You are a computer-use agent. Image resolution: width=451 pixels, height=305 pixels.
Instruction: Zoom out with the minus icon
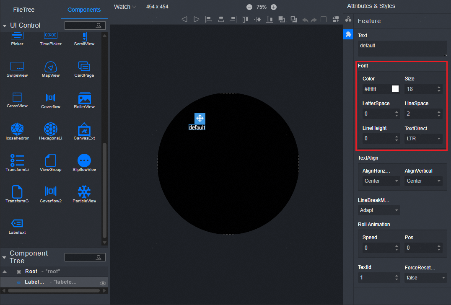pyautogui.click(x=249, y=7)
